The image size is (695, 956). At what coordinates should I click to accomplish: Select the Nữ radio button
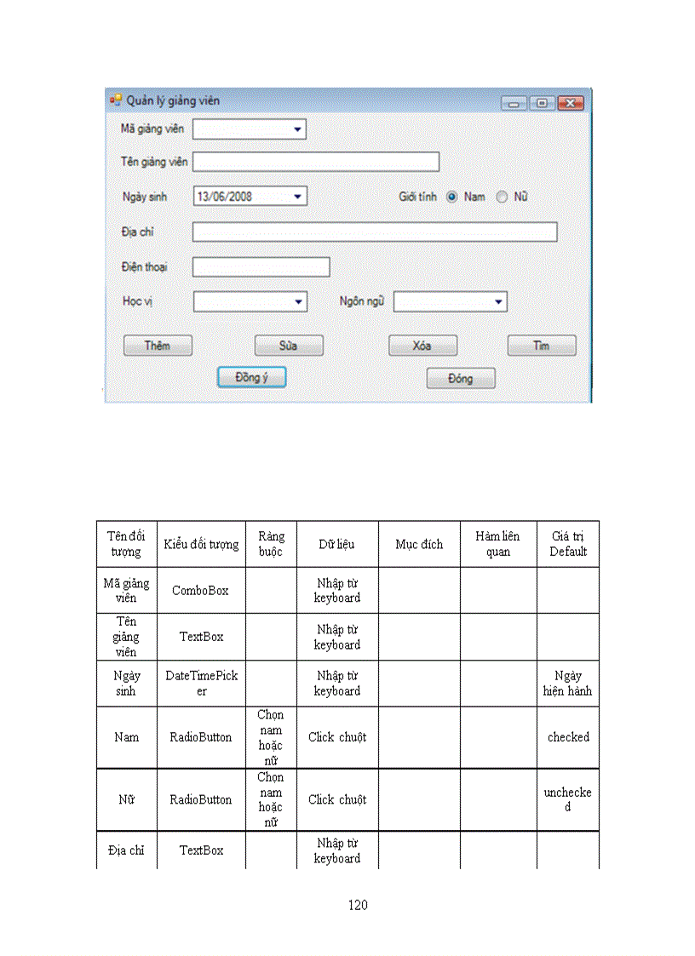[x=501, y=196]
